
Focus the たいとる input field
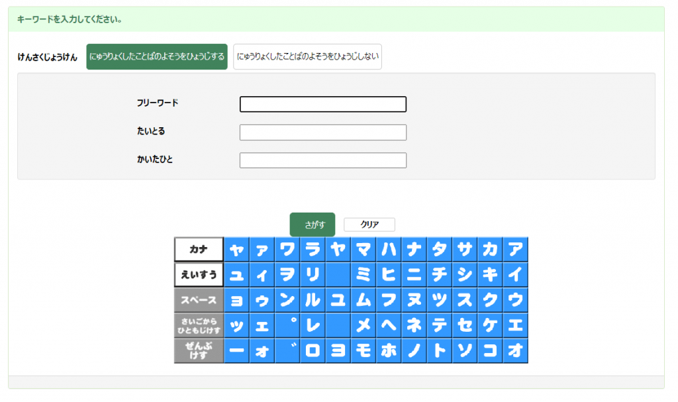tap(322, 132)
